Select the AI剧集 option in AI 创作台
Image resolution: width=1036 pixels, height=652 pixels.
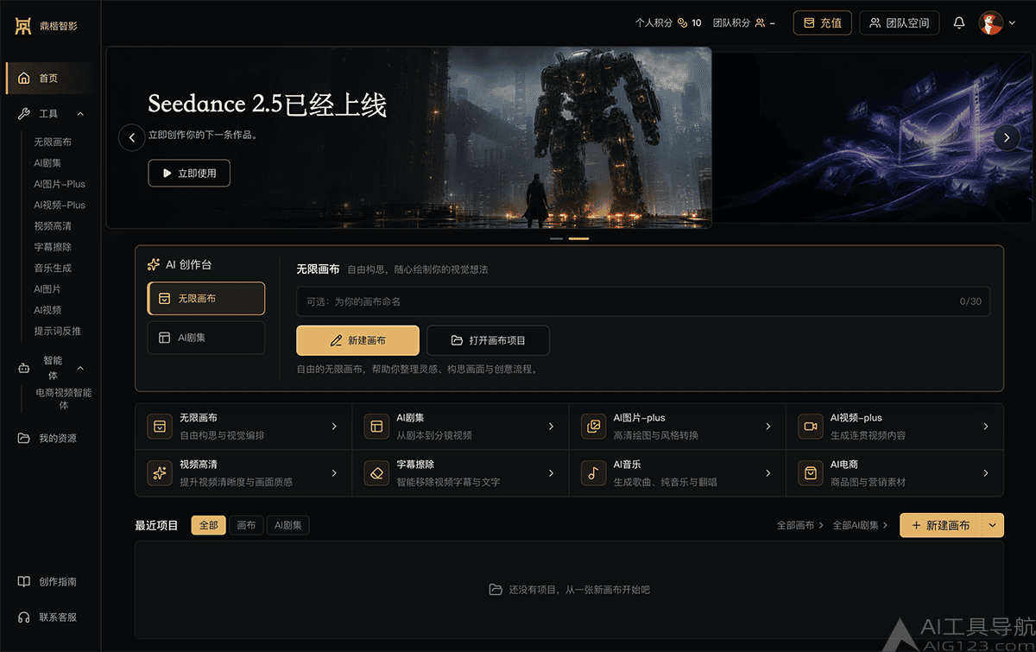[205, 338]
